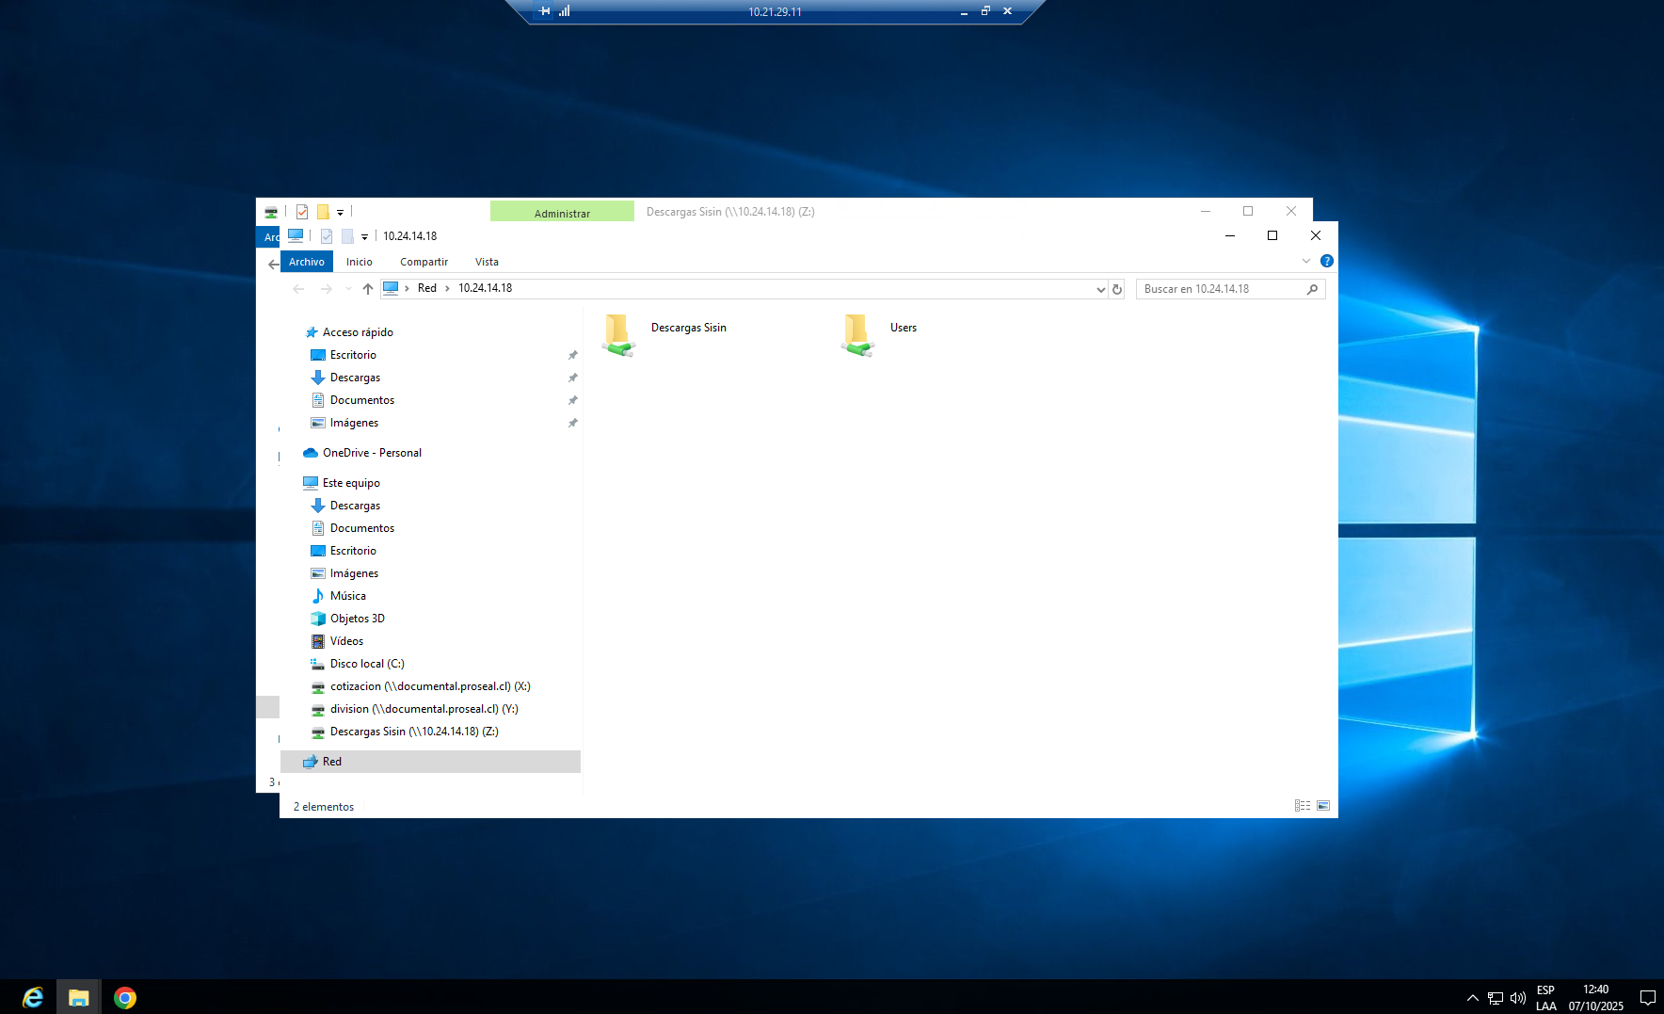Click the search box Buscar en 10.24.14.18

pyautogui.click(x=1222, y=289)
